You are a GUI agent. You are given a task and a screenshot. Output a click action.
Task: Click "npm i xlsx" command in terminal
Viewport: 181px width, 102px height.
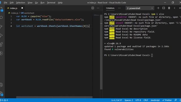[158, 14]
